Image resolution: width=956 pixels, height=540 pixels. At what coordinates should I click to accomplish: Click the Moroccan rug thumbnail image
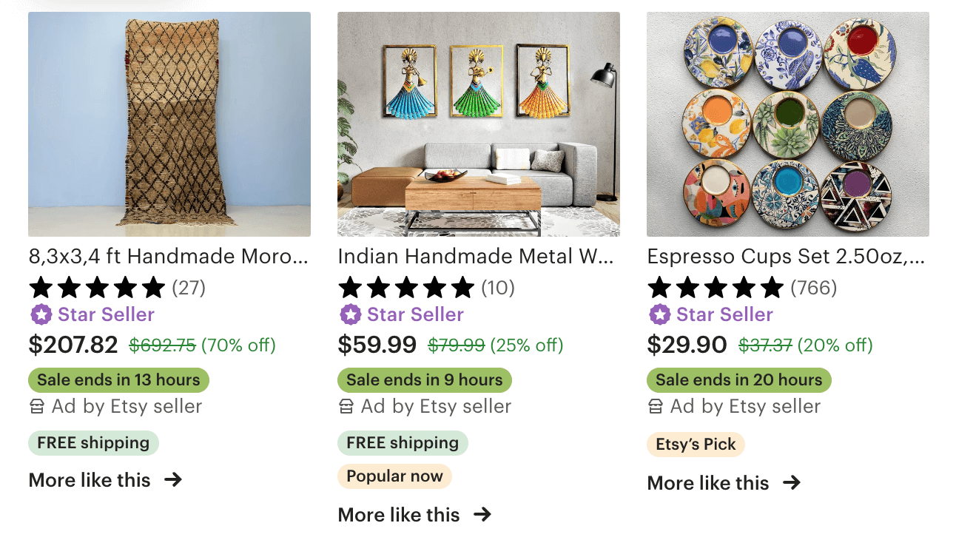point(169,124)
